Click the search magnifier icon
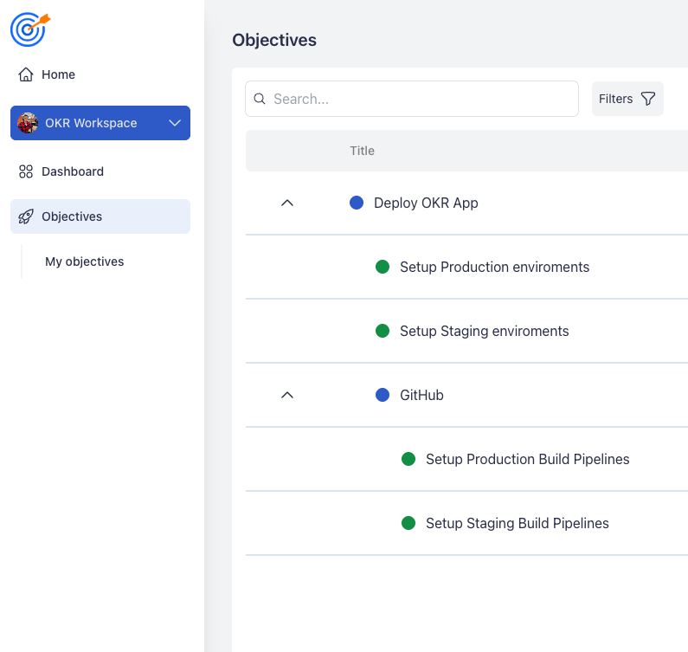The image size is (688, 652). click(260, 99)
